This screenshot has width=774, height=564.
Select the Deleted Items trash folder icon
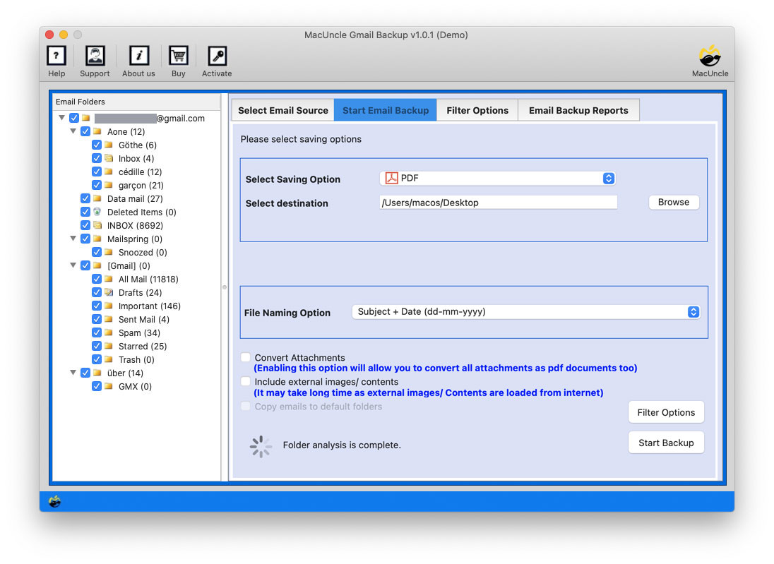(97, 212)
